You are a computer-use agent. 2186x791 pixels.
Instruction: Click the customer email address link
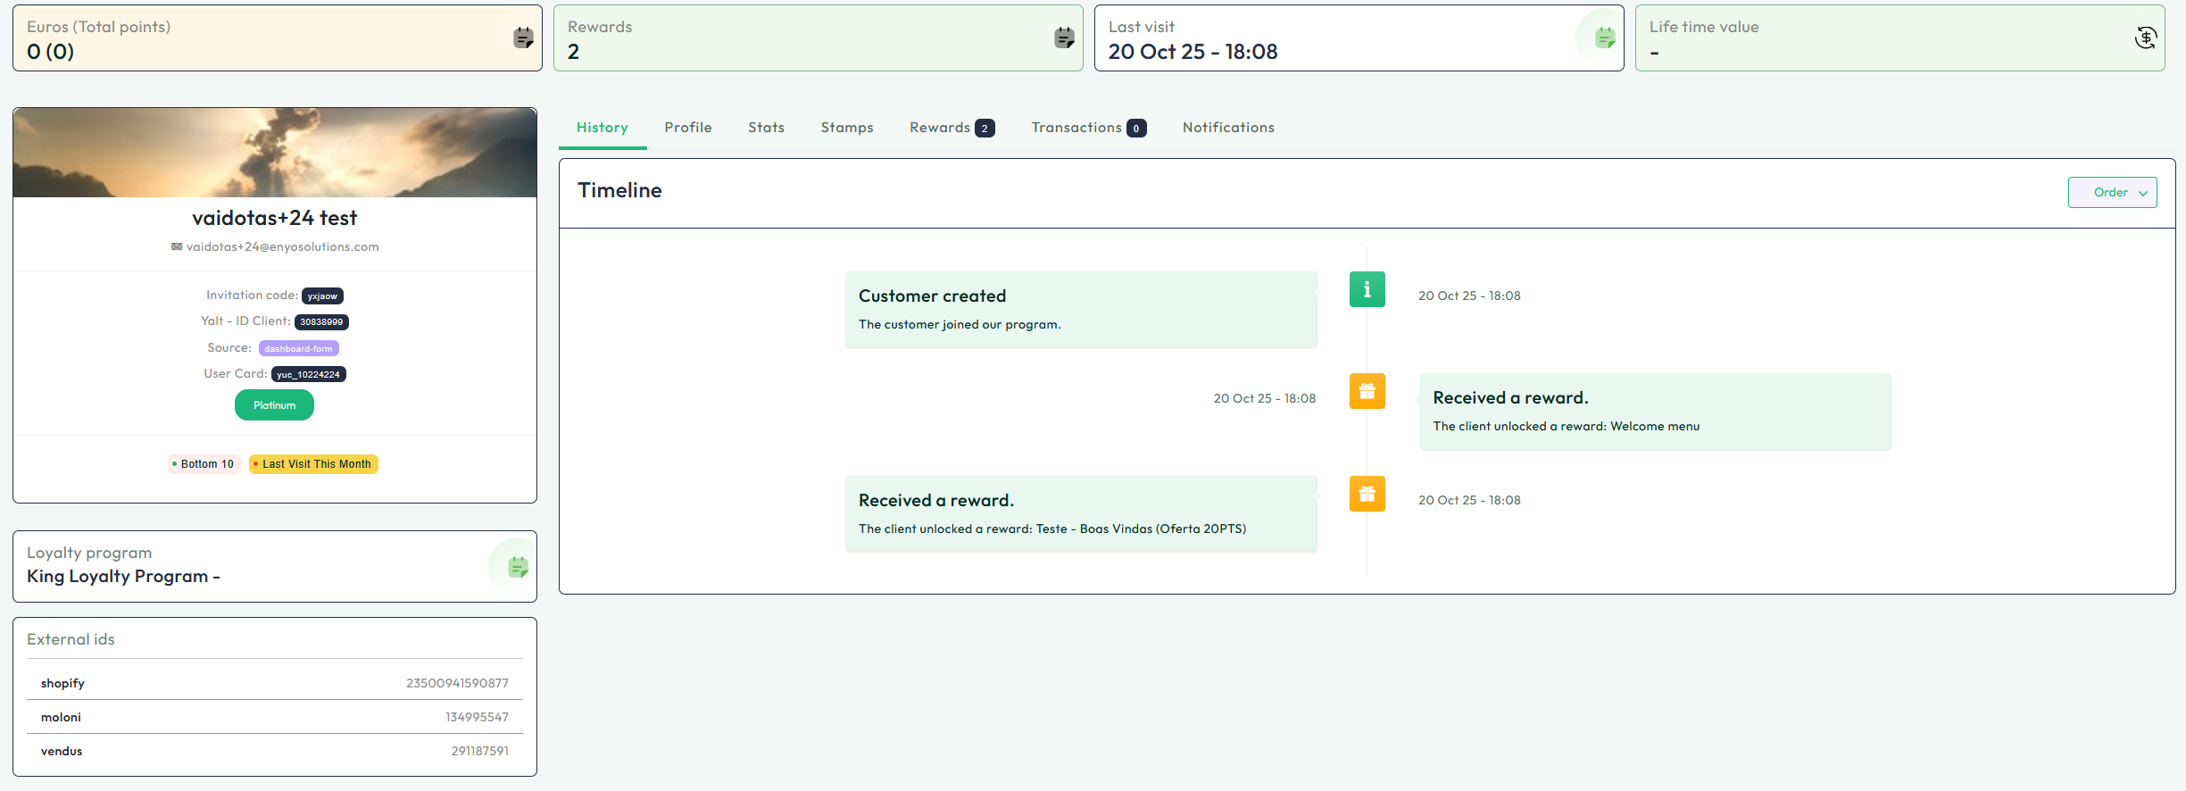pyautogui.click(x=282, y=247)
